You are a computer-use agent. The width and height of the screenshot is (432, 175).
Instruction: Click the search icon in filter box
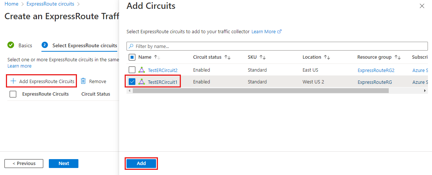coord(131,47)
